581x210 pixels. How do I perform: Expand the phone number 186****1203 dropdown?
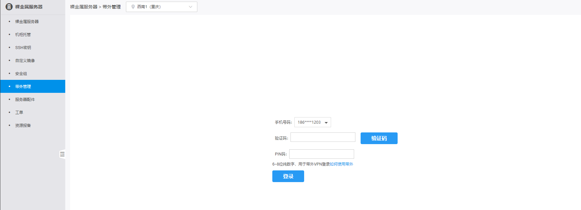point(313,122)
